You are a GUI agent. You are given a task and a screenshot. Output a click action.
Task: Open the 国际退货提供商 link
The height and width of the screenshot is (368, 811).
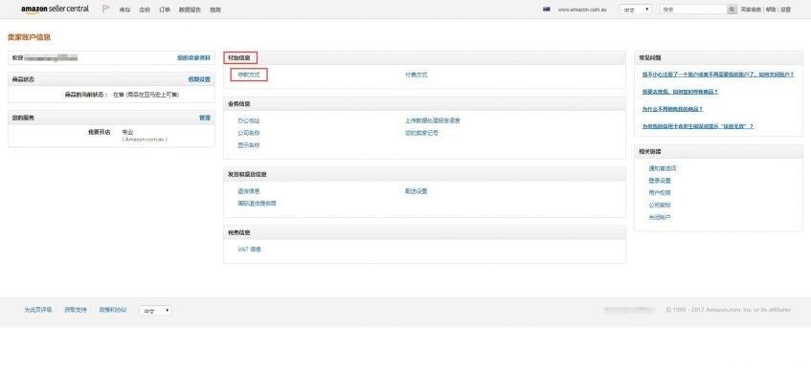coord(257,204)
